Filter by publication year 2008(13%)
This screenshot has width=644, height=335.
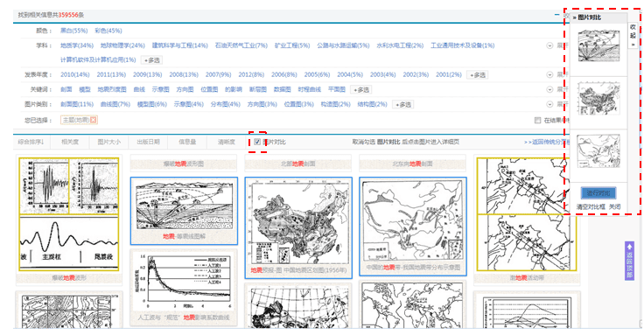[184, 74]
